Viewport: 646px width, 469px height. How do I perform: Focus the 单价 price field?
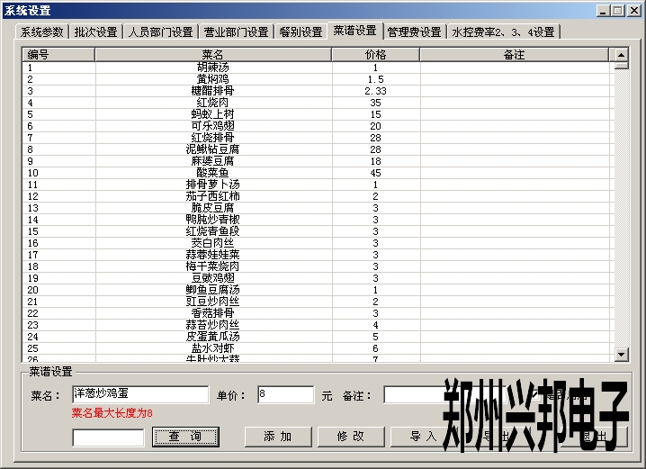click(x=285, y=394)
